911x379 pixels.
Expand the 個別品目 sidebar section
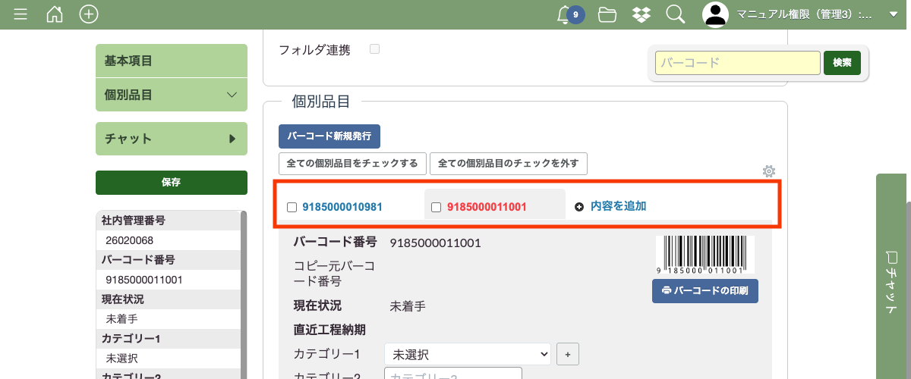click(x=172, y=95)
